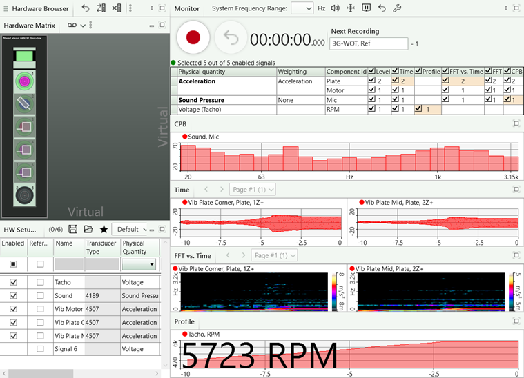Image resolution: width=524 pixels, height=378 pixels.
Task: Check the Reference box for Sound row
Action: (x=39, y=295)
